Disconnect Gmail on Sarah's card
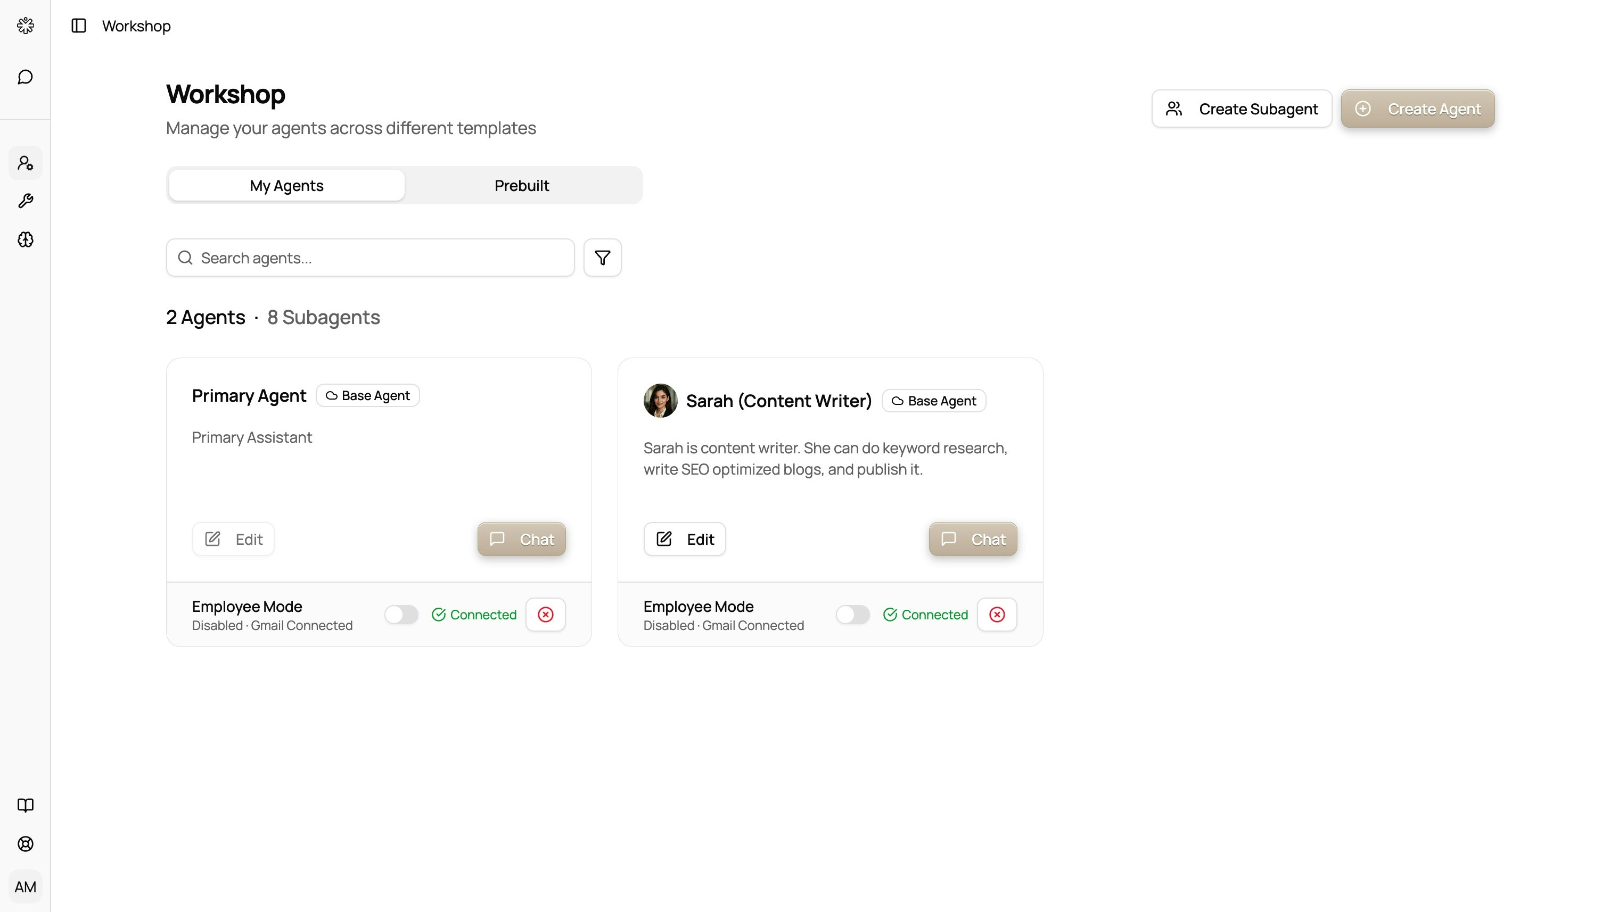Viewport: 1610px width, 912px height. 997,615
